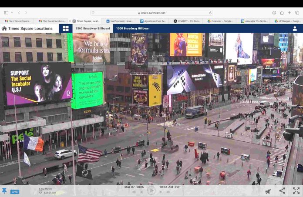303x197 pixels.
Task: Click the heart icon to like stream
Action: point(40,192)
